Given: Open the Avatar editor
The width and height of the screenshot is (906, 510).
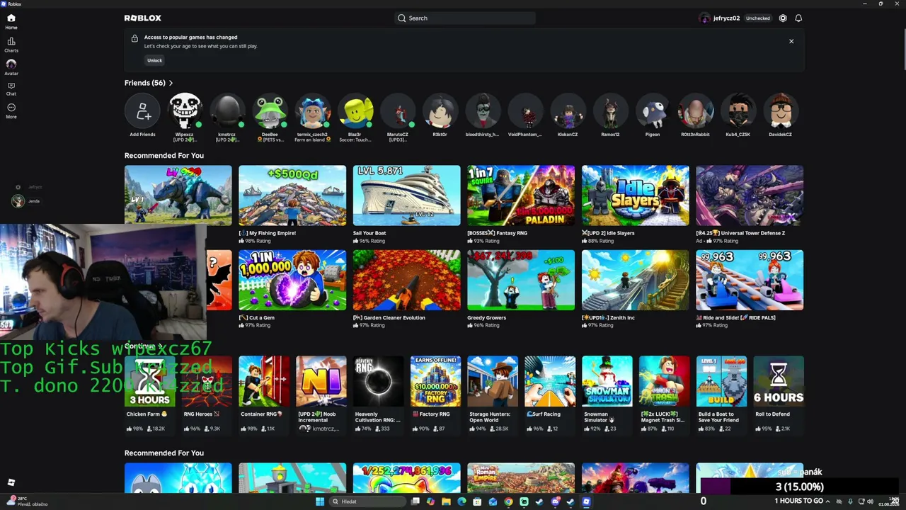Looking at the screenshot, I should (11, 67).
